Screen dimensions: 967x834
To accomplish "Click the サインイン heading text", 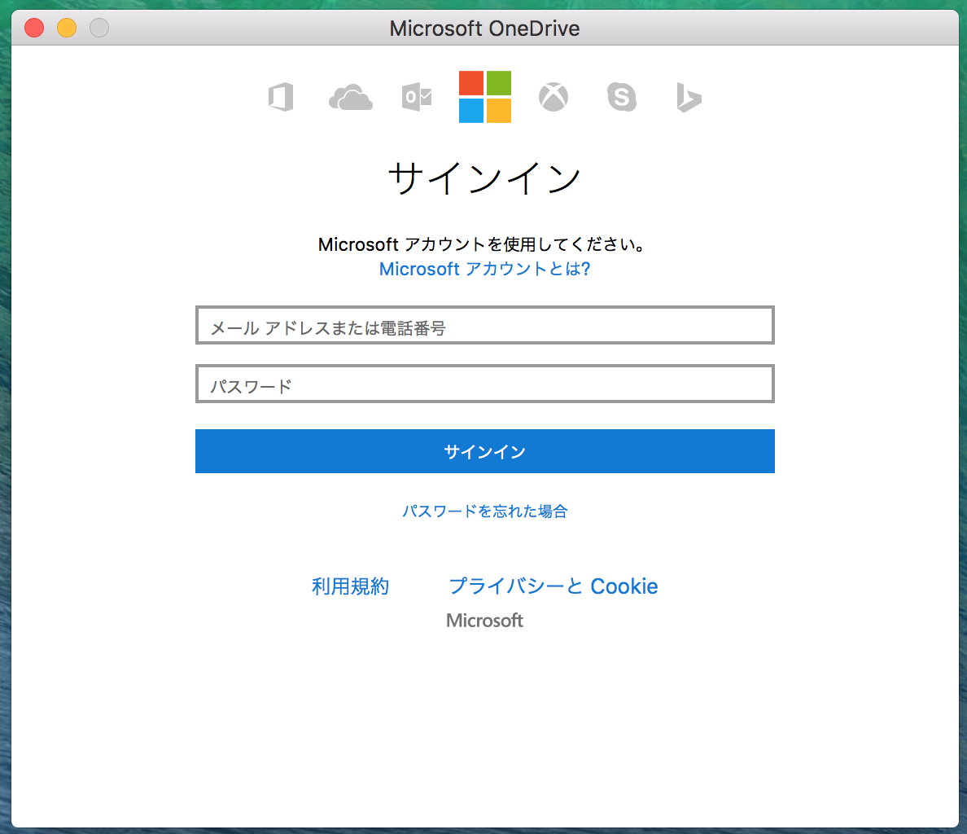I will click(485, 178).
